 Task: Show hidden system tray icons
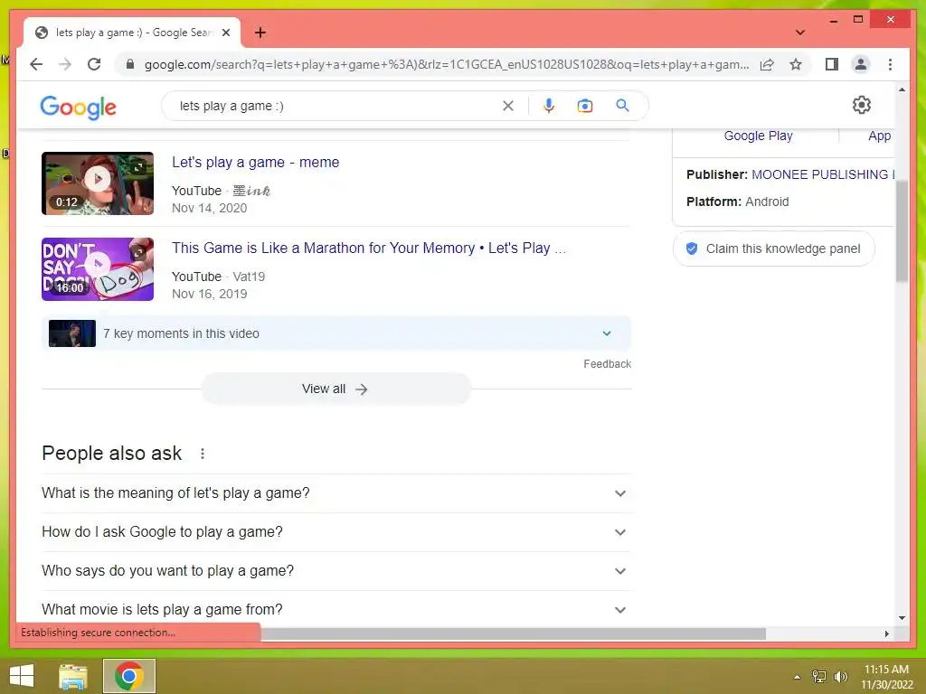coord(797,677)
